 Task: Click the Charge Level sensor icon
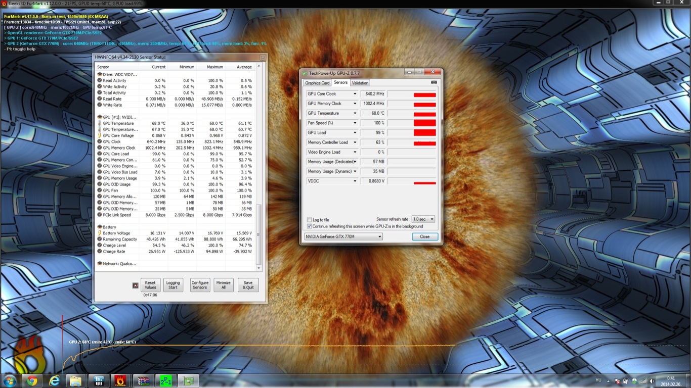coord(99,246)
